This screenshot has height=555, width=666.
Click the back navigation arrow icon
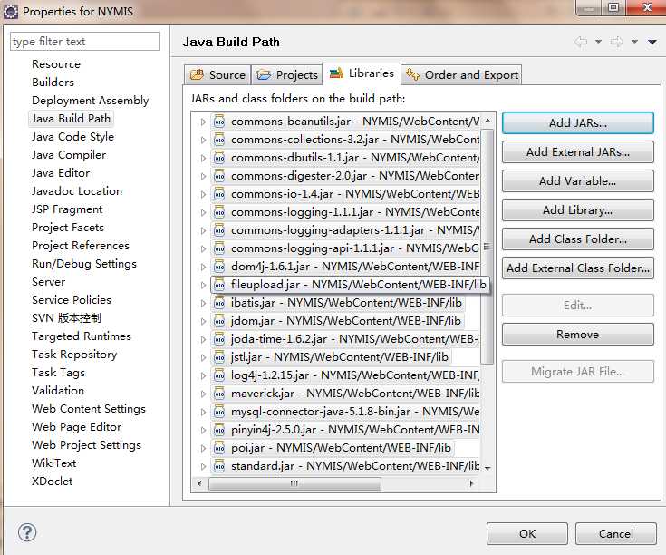coord(581,42)
